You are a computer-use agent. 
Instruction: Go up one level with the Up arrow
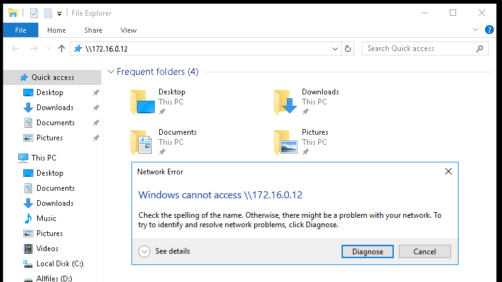(62, 48)
